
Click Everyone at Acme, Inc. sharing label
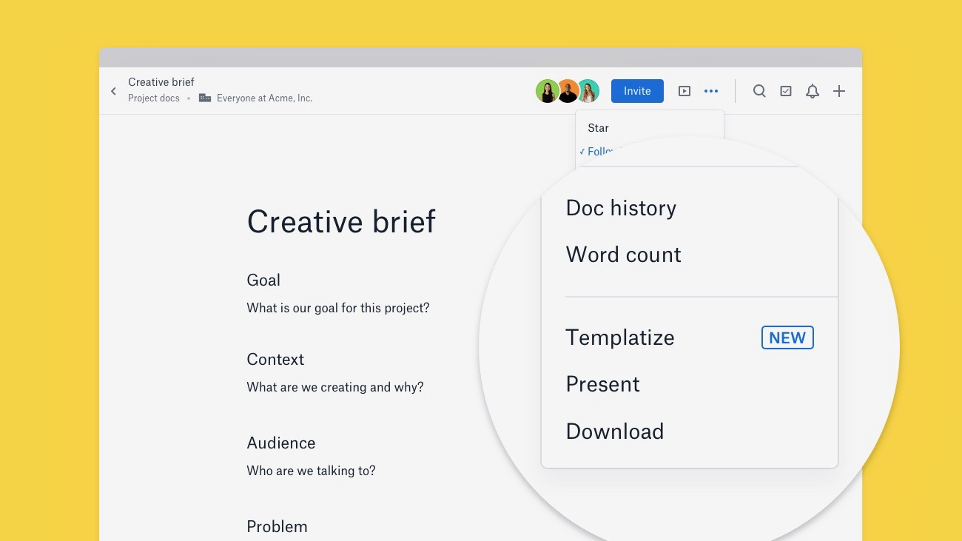click(264, 98)
